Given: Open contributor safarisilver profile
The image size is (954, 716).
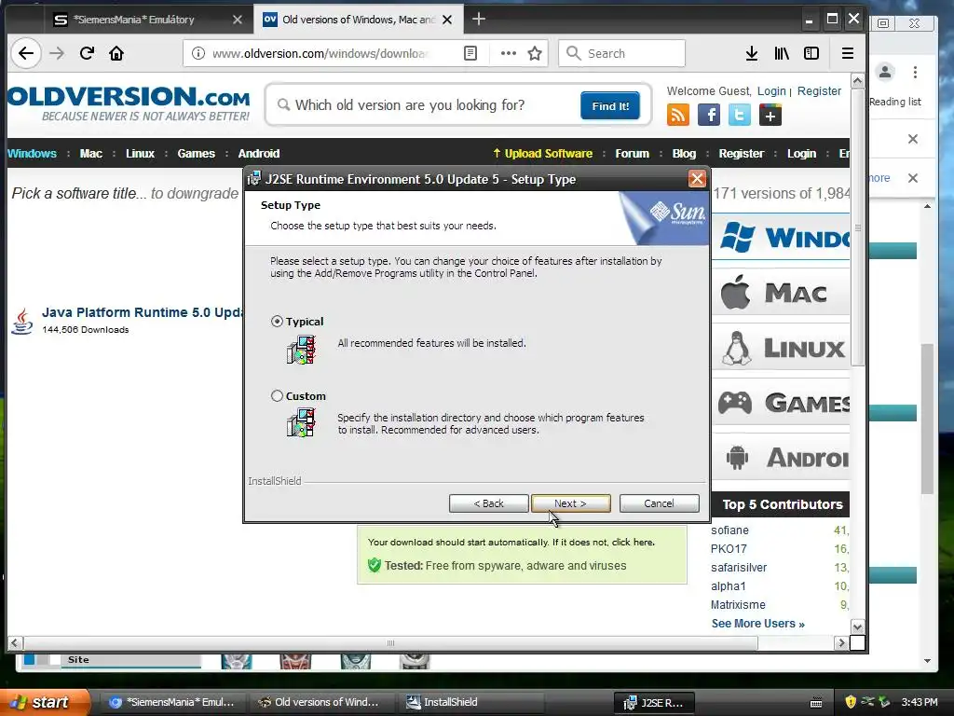Looking at the screenshot, I should (739, 568).
